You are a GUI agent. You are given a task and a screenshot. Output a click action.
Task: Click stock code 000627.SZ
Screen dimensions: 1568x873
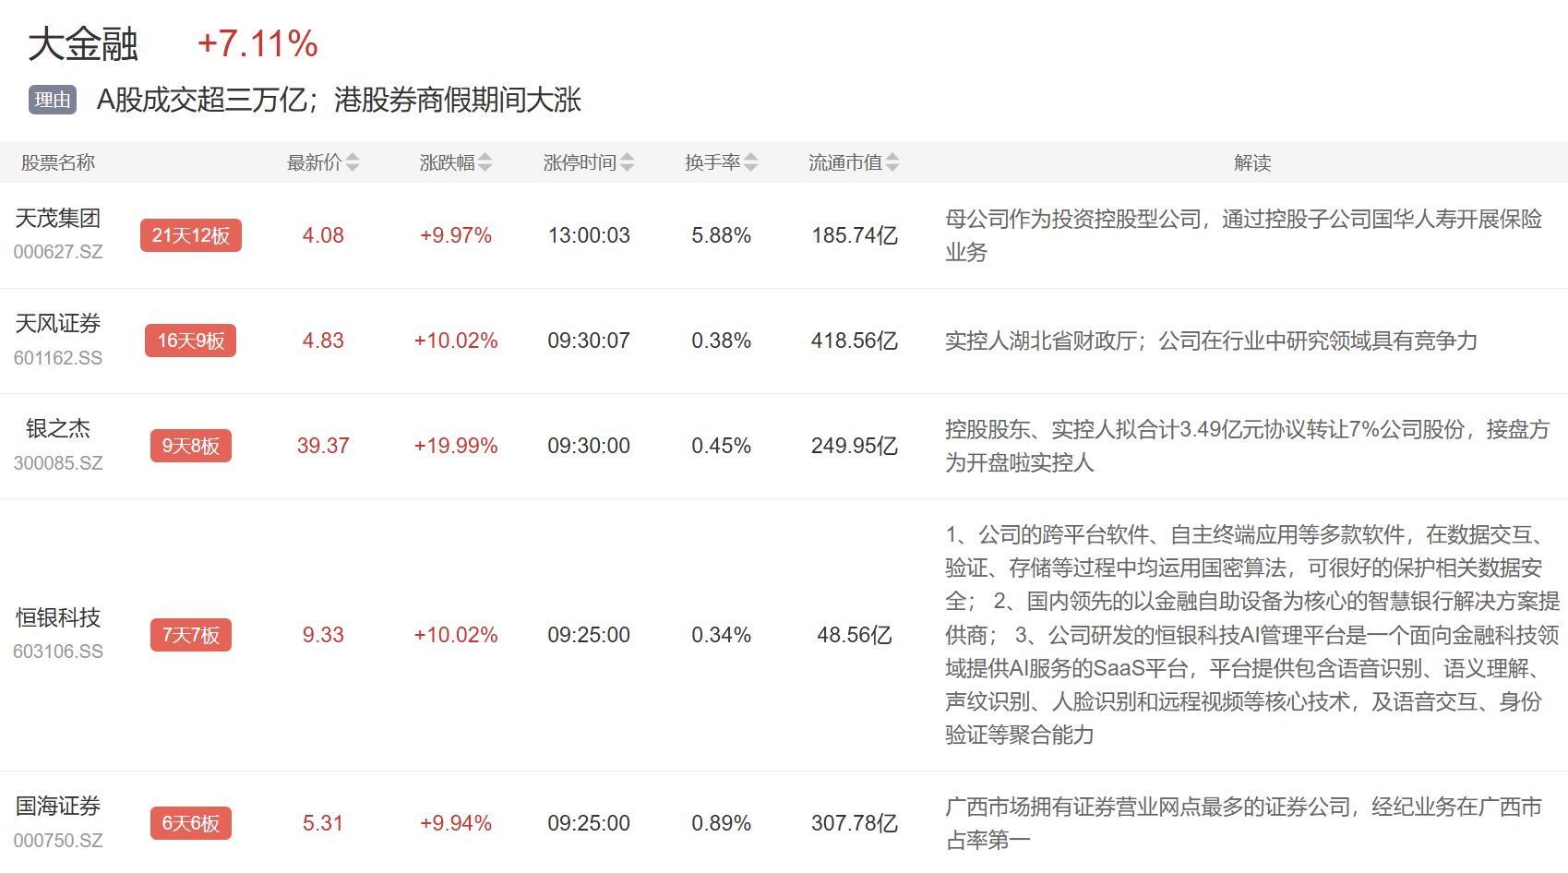tap(58, 252)
